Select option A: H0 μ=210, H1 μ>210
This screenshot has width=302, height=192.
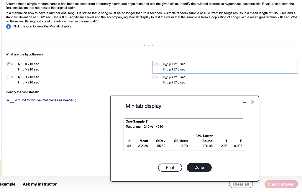tap(8, 64)
